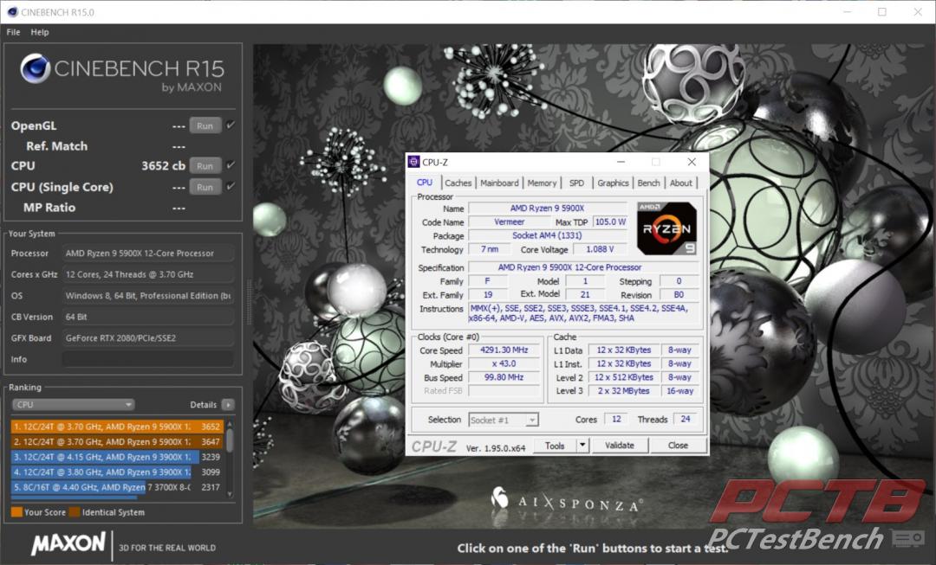Image resolution: width=936 pixels, height=565 pixels.
Task: Click the Cores value 12 in CPU-Z
Action: point(617,419)
